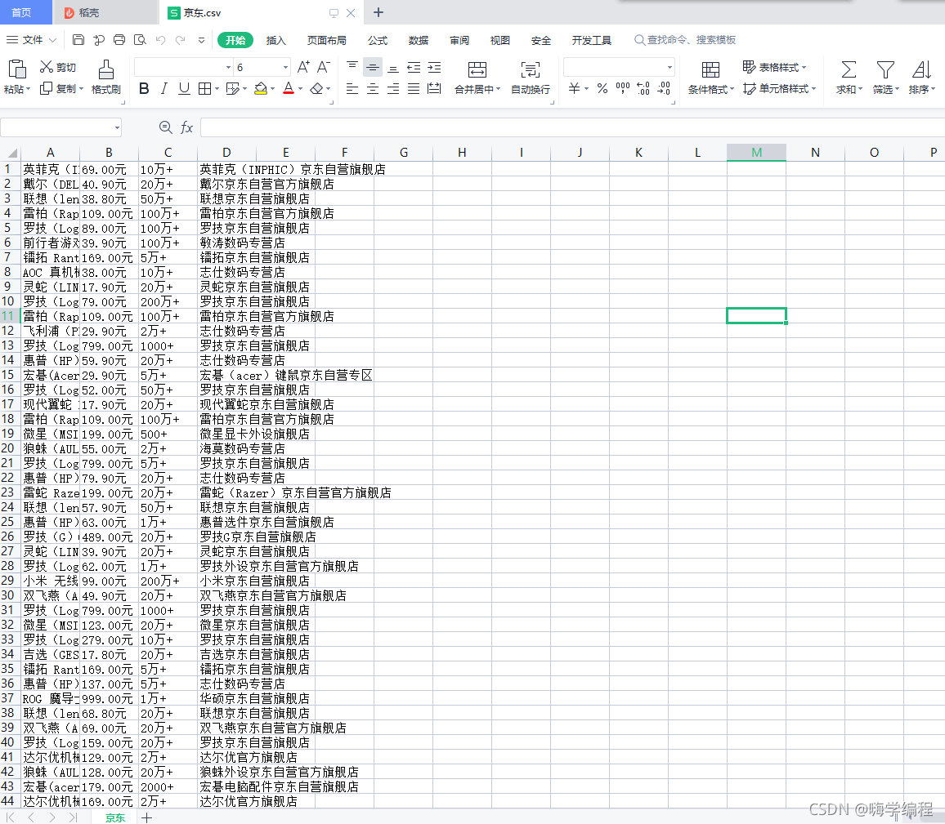Viewport: 945px width, 824px height.
Task: Click the Copy icon
Action: click(x=46, y=88)
